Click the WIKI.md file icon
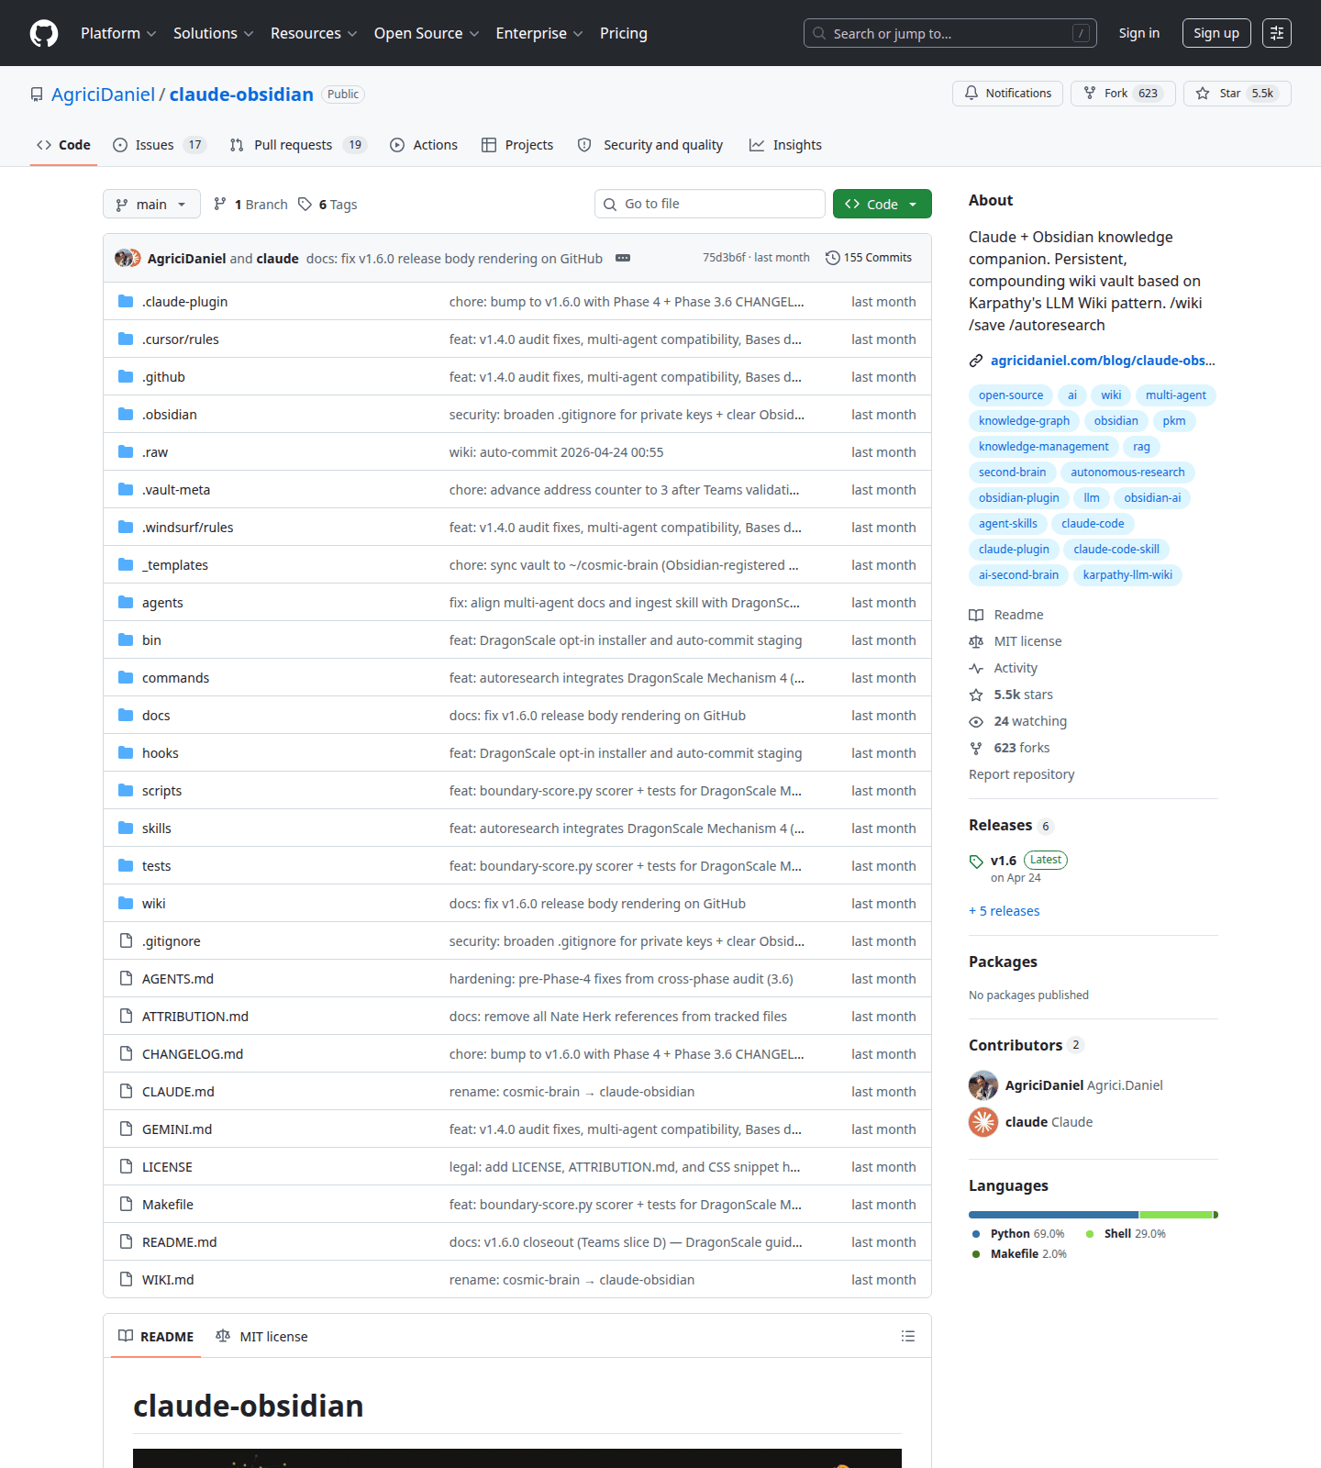The image size is (1321, 1468). pos(126,1279)
